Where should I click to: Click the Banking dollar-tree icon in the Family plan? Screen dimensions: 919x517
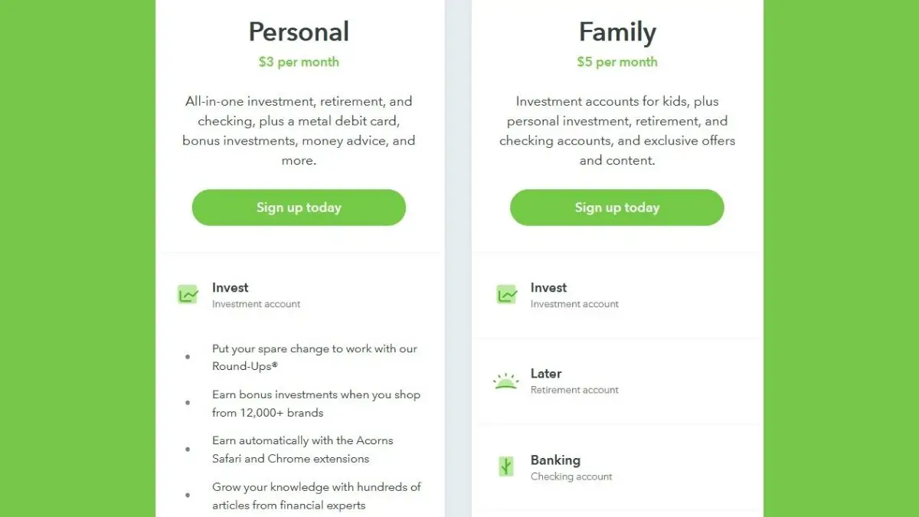click(x=505, y=466)
